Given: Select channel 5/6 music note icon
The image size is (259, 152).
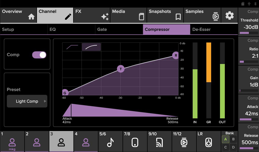Looking at the screenshot, I should [x=110, y=143].
